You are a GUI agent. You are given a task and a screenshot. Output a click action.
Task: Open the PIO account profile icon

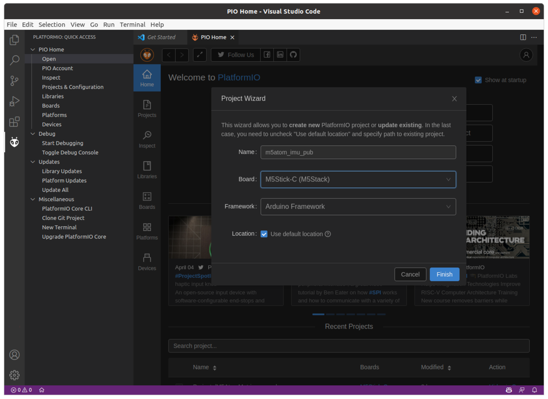[526, 55]
